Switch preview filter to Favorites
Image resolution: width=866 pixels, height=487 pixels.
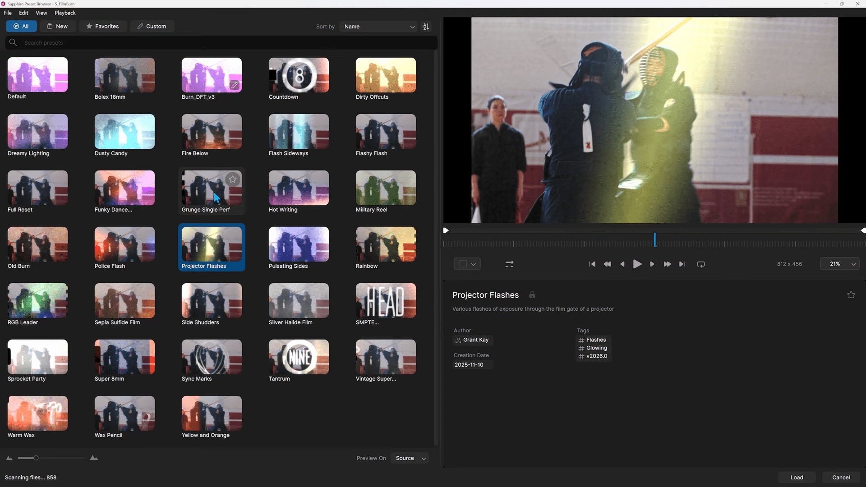102,26
